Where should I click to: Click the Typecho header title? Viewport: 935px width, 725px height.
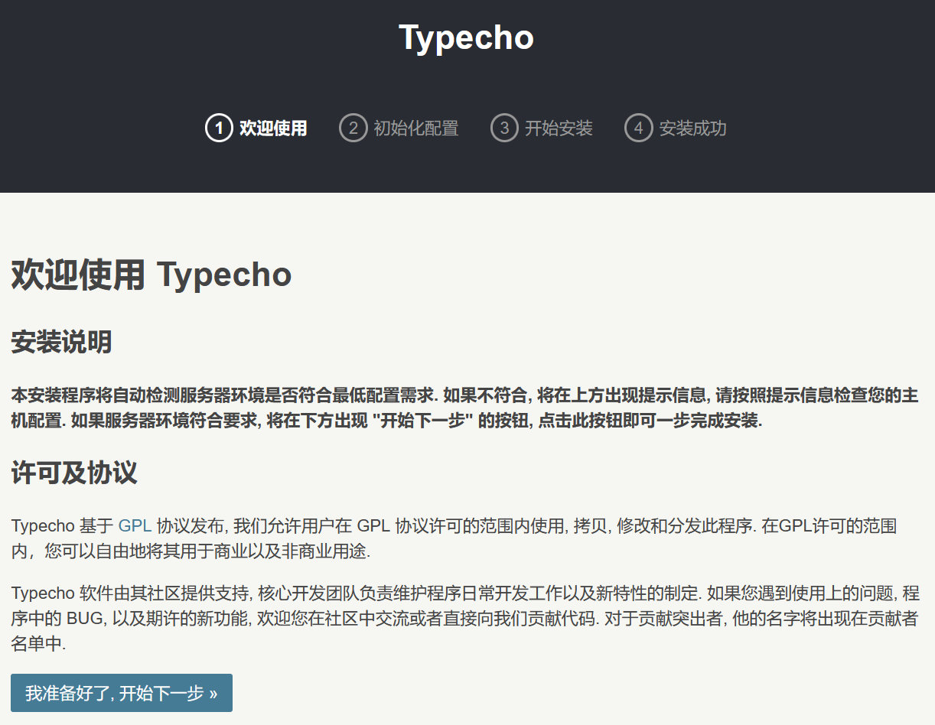click(465, 37)
